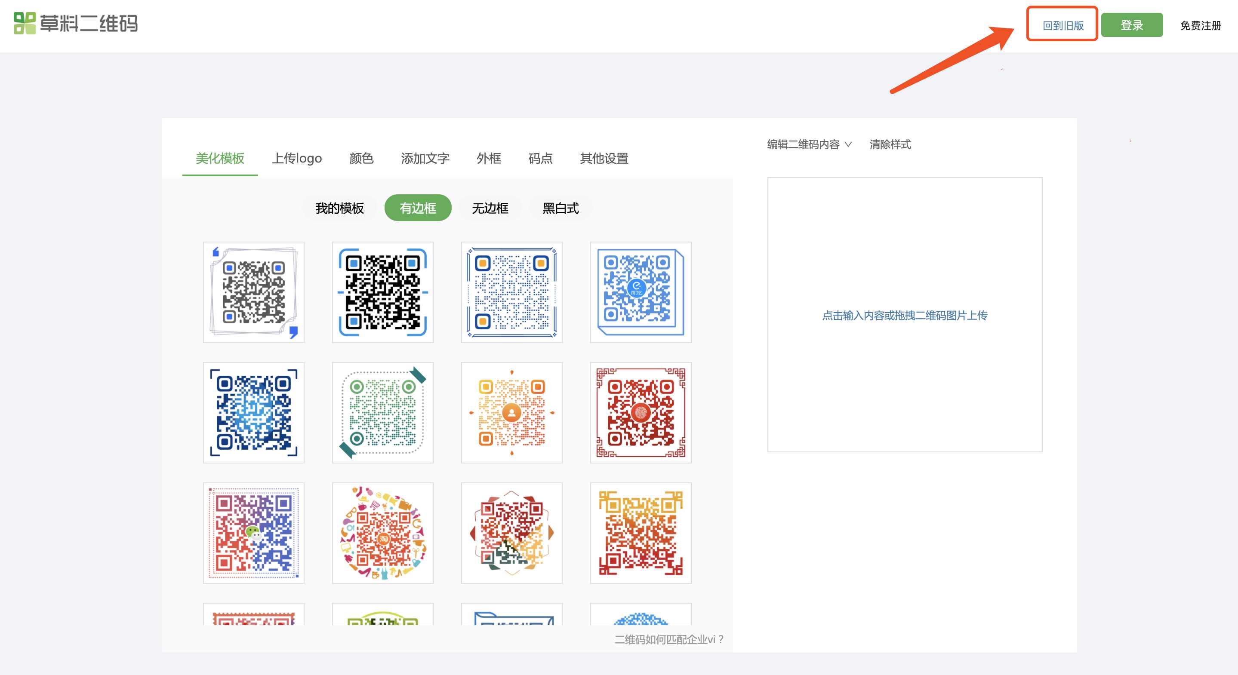
Task: Choose the blue dotted template with orange corners
Action: (512, 292)
